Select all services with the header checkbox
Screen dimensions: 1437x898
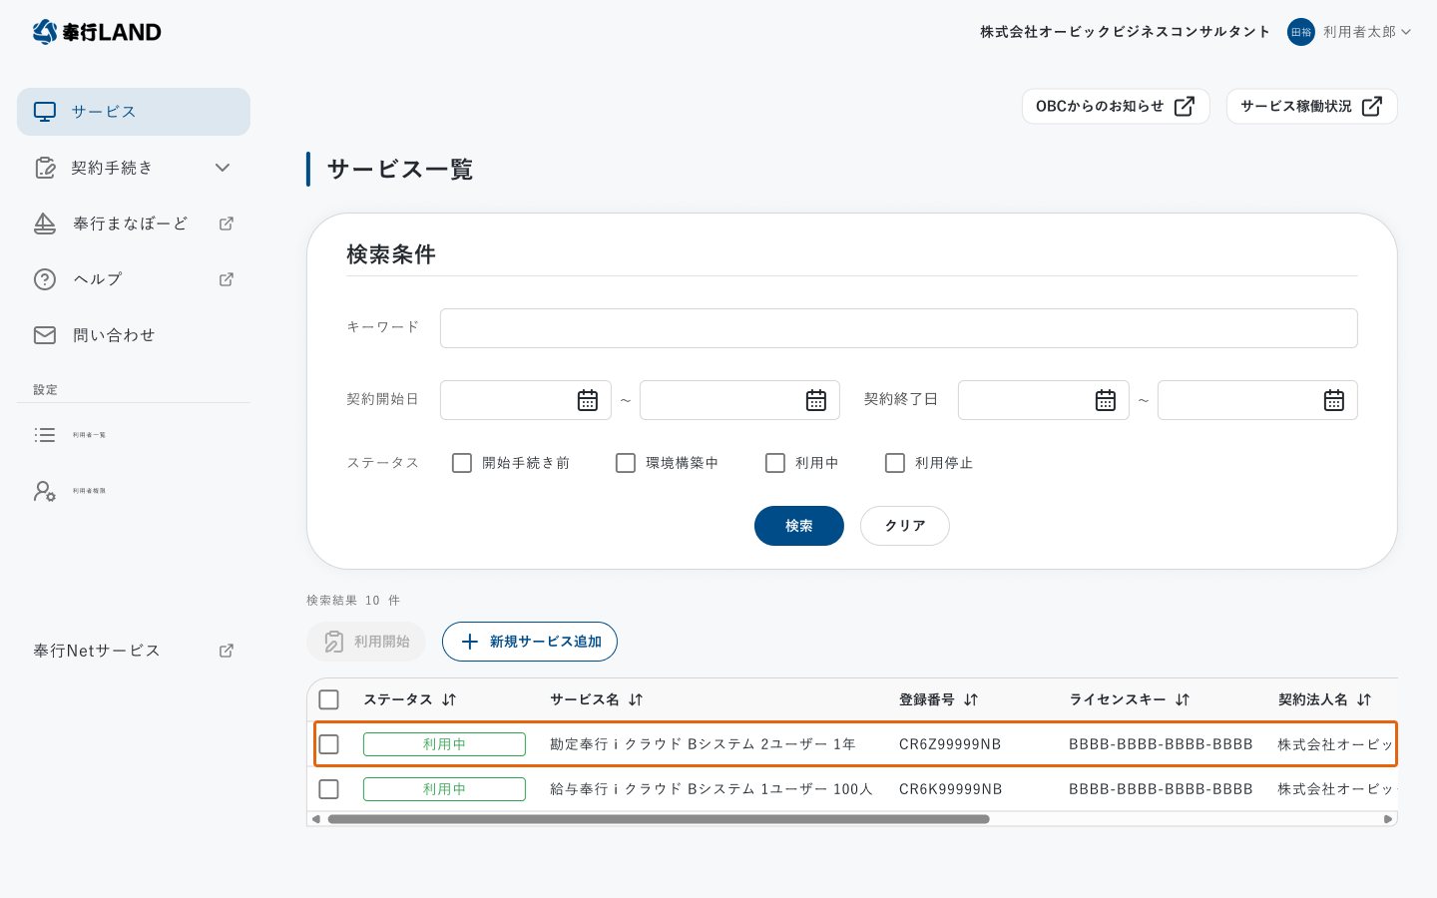coord(328,699)
